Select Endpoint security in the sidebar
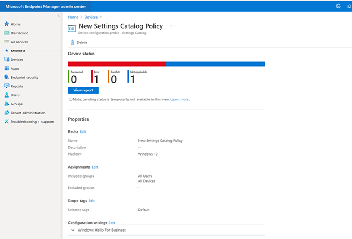The height and width of the screenshot is (239, 352). pos(24,77)
